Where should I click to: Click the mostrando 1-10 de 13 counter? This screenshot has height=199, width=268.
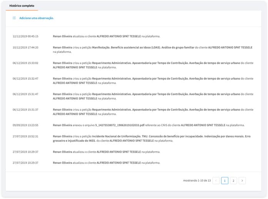[x=197, y=181]
